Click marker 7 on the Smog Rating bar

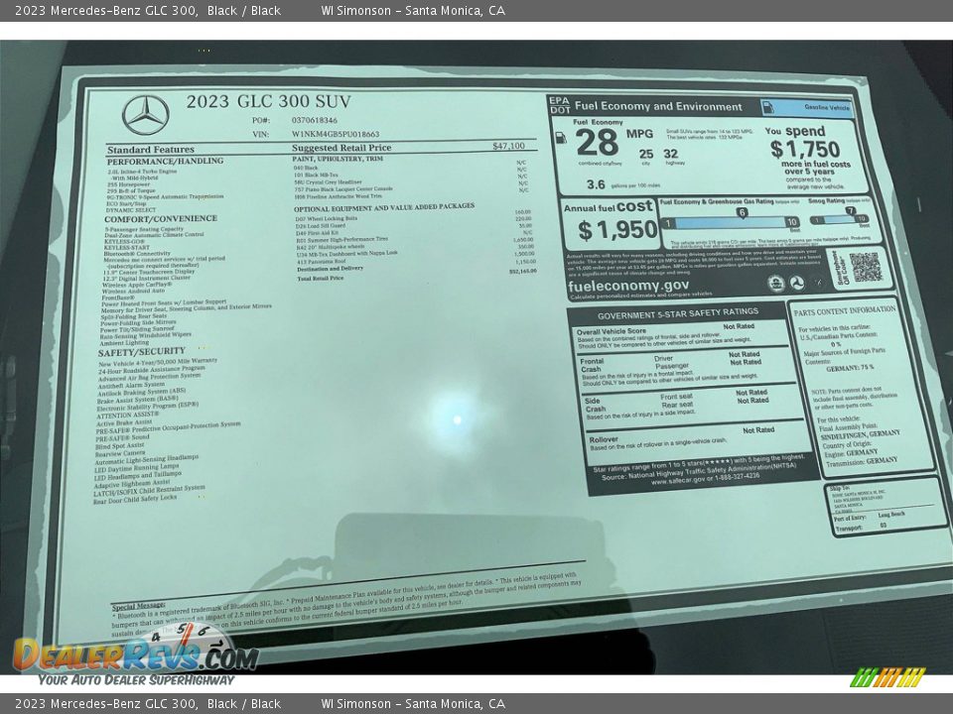point(851,210)
